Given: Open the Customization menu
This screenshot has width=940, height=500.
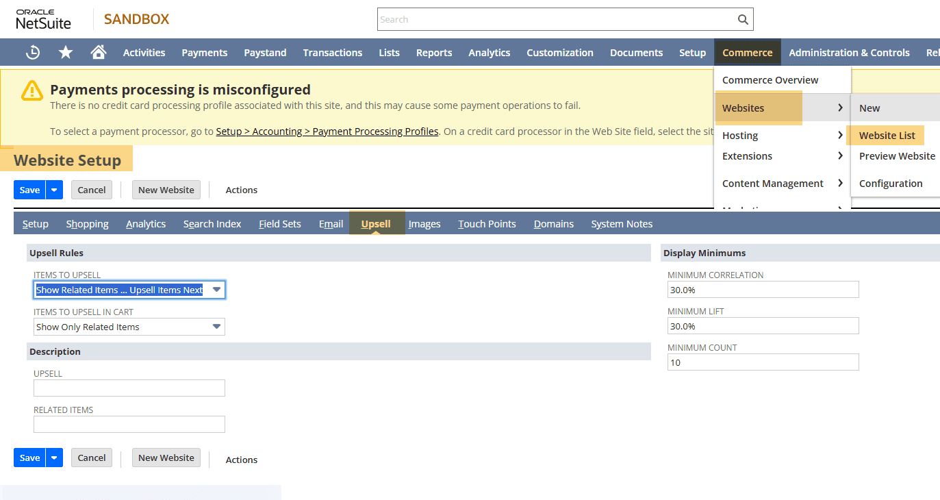Looking at the screenshot, I should click(x=560, y=52).
